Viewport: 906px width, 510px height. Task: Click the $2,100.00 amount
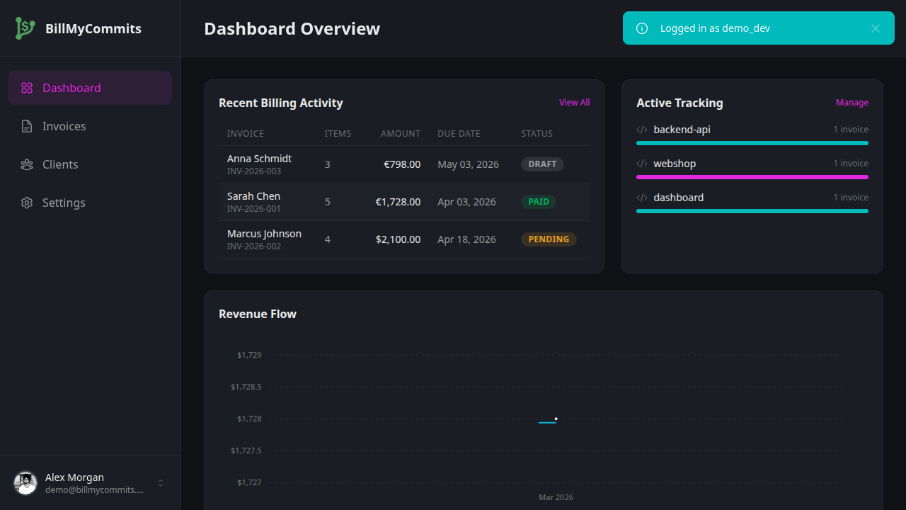pyautogui.click(x=398, y=239)
